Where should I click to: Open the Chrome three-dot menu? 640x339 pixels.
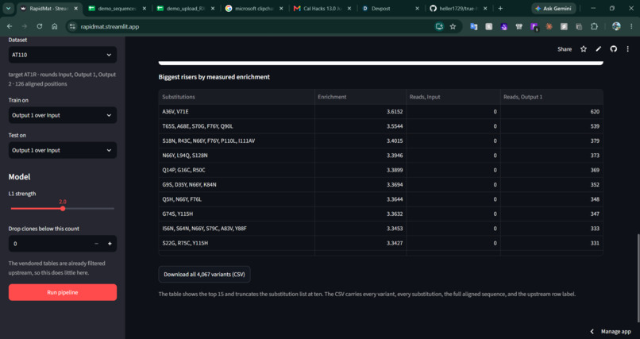point(630,26)
